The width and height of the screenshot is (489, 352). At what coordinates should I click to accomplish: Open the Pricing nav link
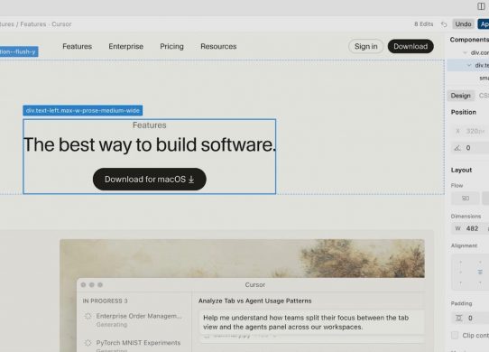click(x=171, y=47)
